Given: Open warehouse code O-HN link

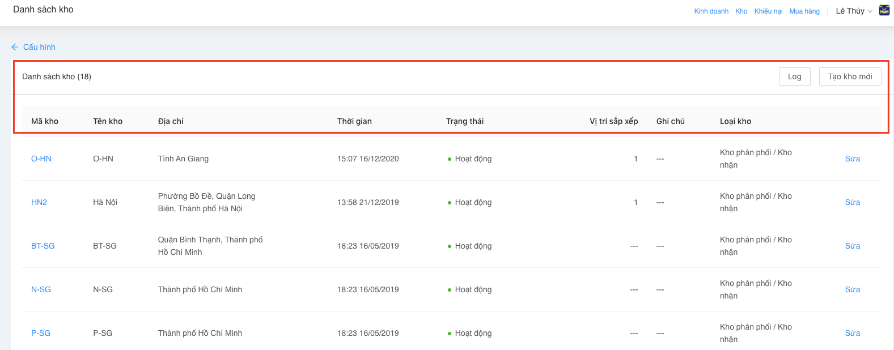Looking at the screenshot, I should click(x=41, y=159).
